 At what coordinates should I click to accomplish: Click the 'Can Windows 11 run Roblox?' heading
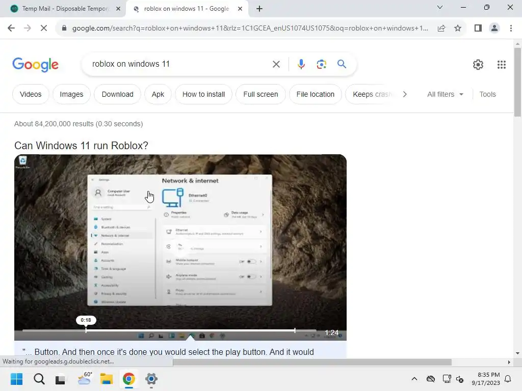[81, 146]
